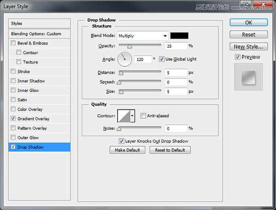Viewport: 276px width, 210px height.
Task: Enable the Satin checkbox
Action: click(13, 99)
